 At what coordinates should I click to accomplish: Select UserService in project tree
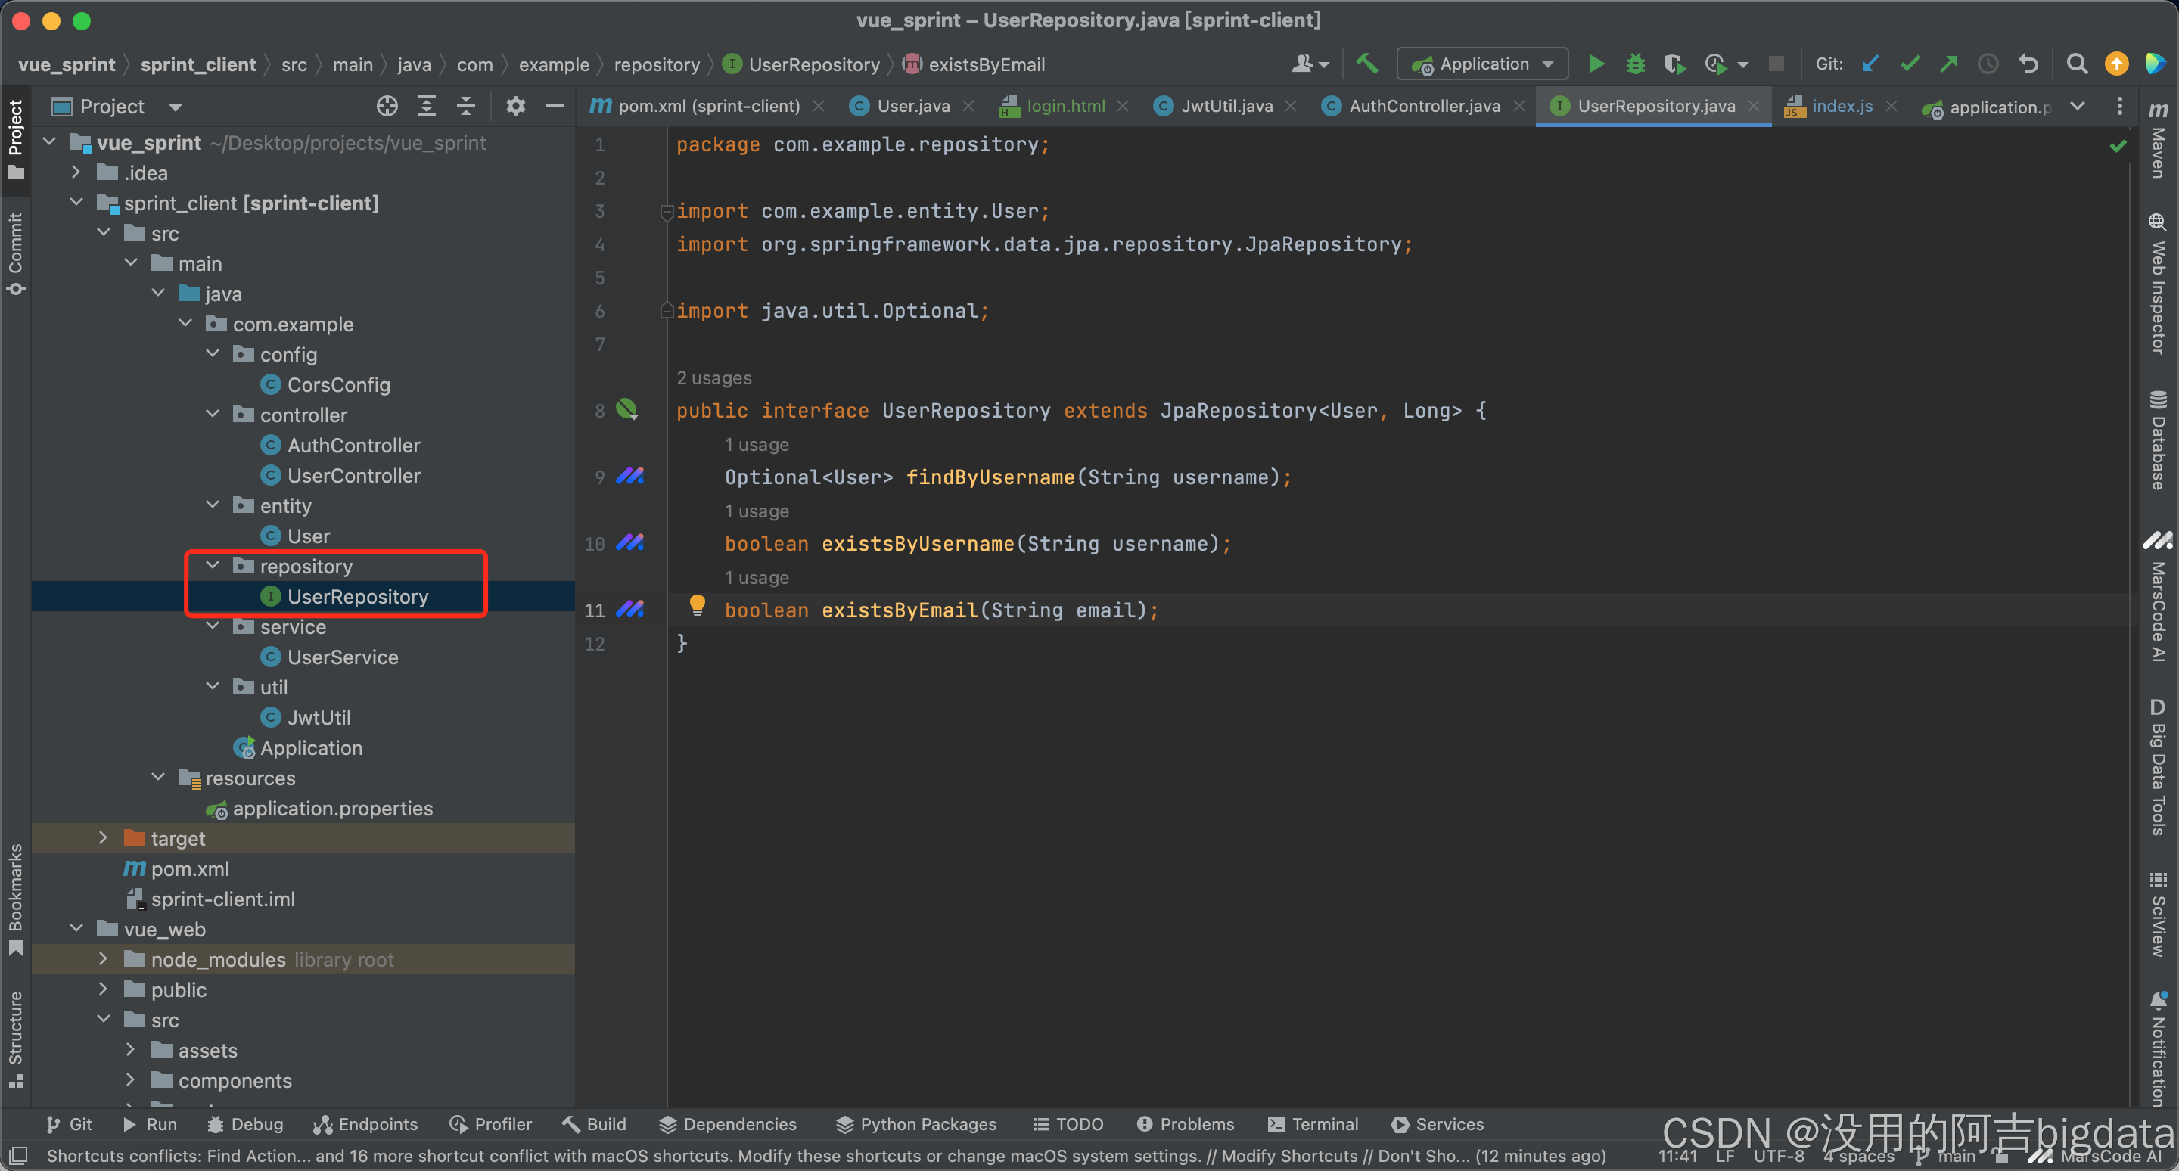click(x=342, y=657)
